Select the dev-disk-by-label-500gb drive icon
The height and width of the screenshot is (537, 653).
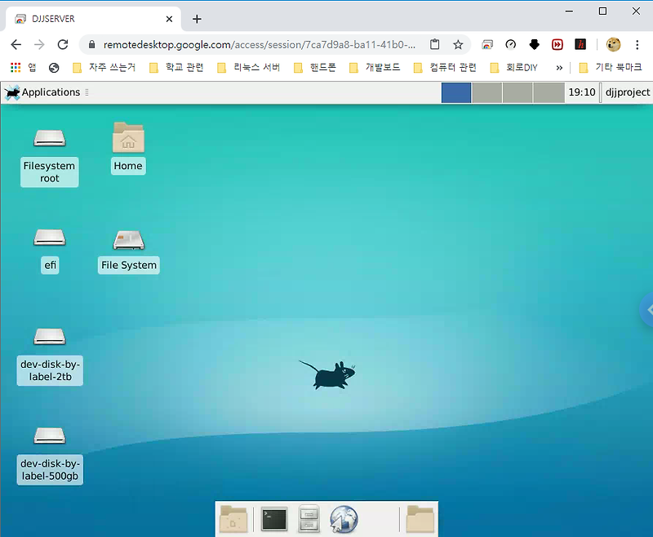pos(50,436)
